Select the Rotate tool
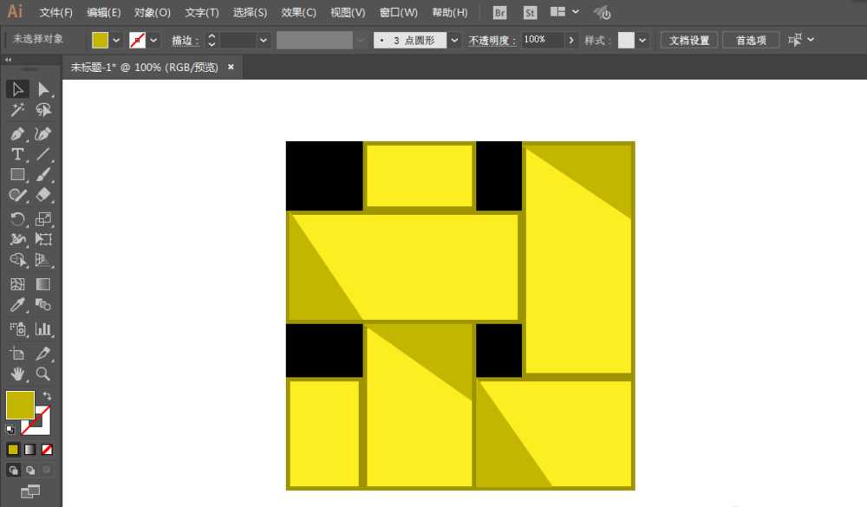 [x=16, y=219]
